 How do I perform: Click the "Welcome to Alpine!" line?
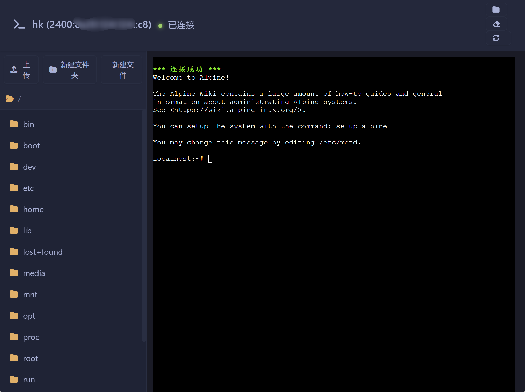(191, 77)
